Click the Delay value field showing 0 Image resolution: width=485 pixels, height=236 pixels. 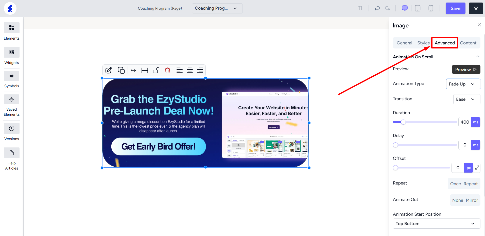(465, 145)
